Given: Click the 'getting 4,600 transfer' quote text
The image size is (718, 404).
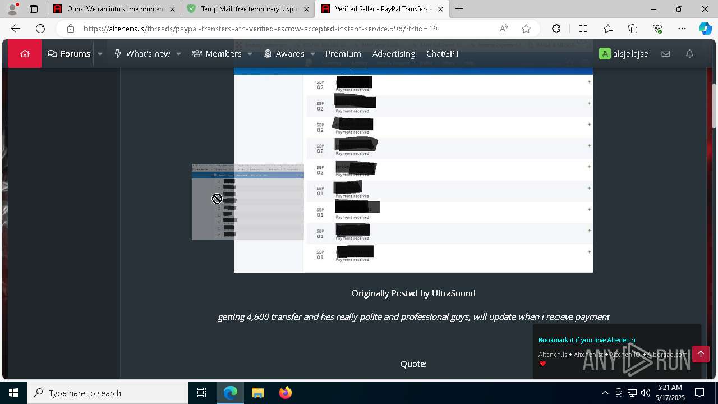Looking at the screenshot, I should pyautogui.click(x=413, y=316).
